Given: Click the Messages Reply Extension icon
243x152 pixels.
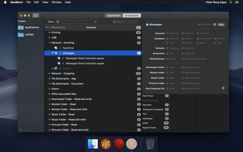Looking at the screenshot, I should pos(59,58).
